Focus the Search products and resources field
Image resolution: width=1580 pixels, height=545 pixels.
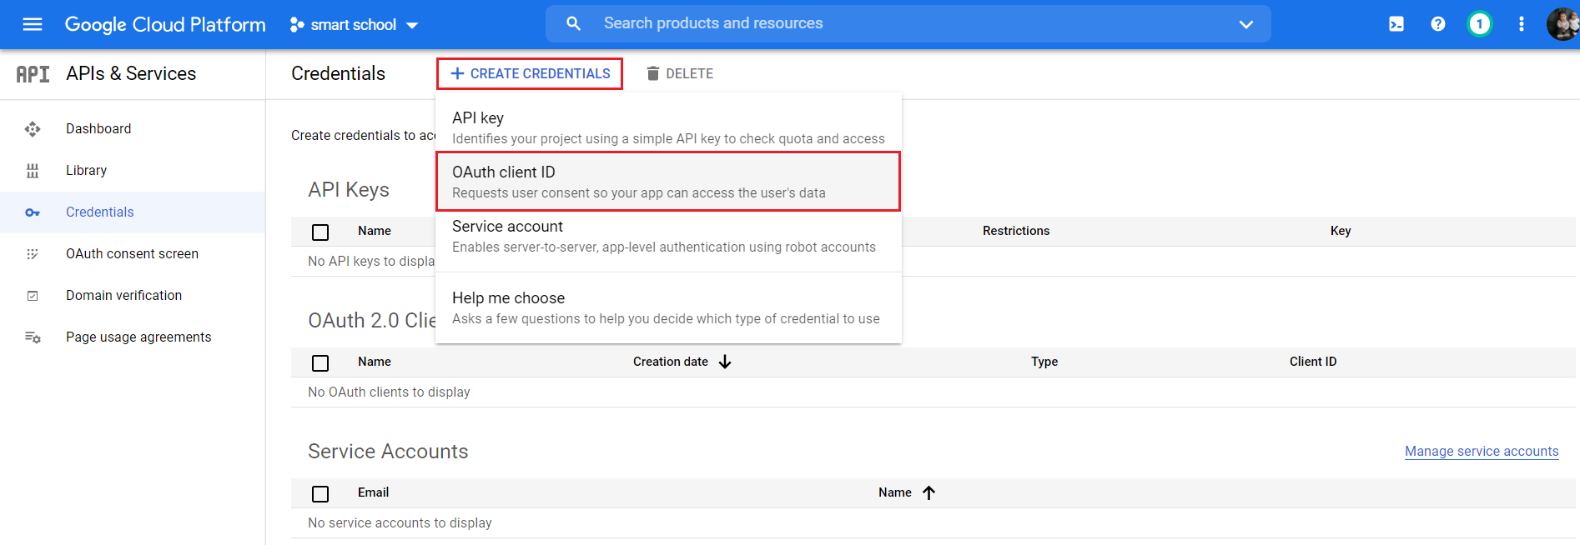(x=909, y=23)
